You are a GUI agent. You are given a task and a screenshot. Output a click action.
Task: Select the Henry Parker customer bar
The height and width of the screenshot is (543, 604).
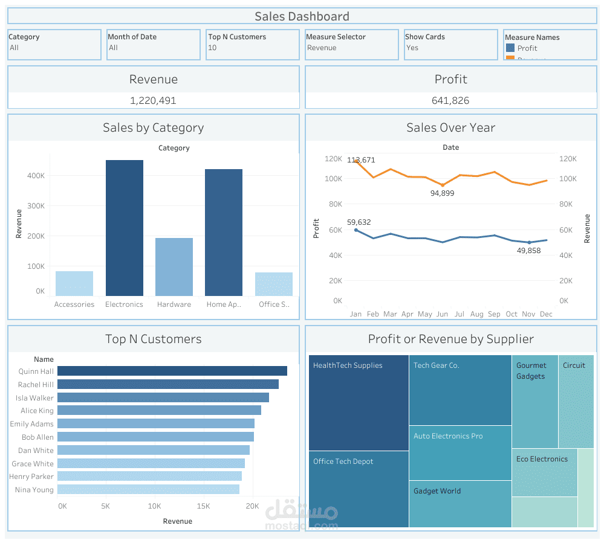tap(149, 477)
